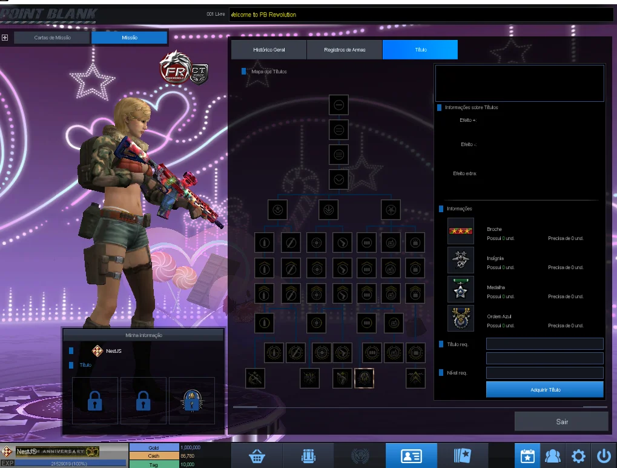Select the Título tab

(x=420, y=50)
